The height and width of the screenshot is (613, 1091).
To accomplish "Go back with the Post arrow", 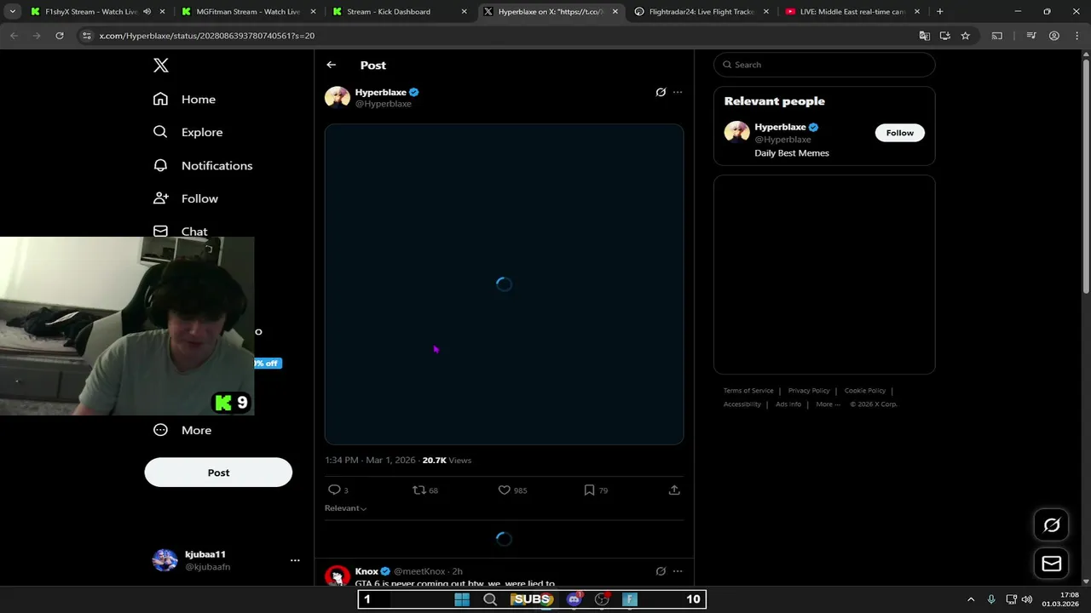I will click(331, 65).
